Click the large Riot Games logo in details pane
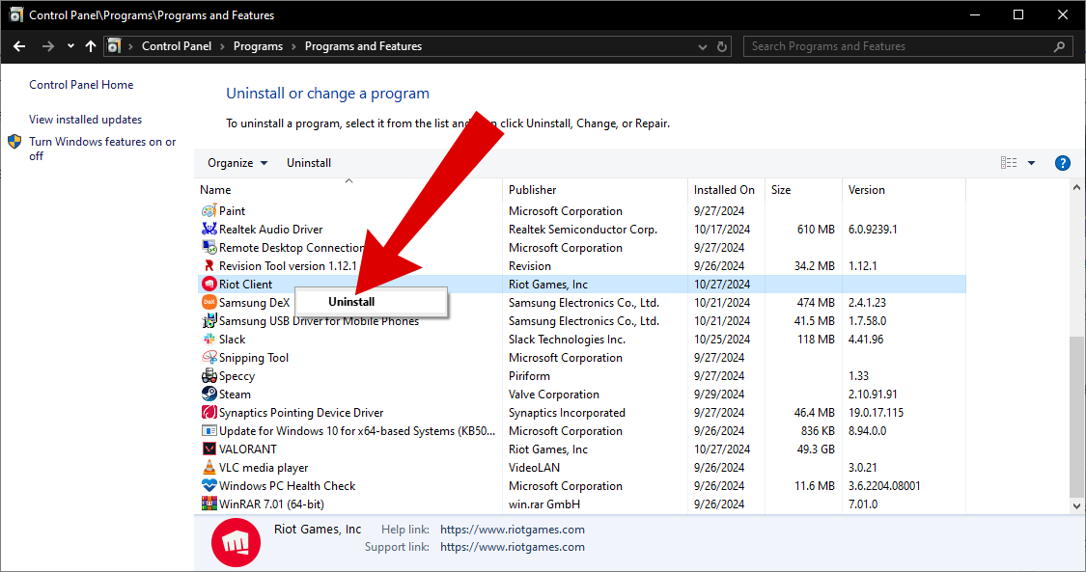The height and width of the screenshot is (572, 1086). click(236, 542)
